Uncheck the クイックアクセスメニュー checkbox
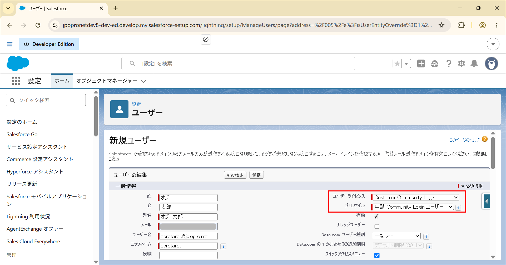The width and height of the screenshot is (506, 265). 377,255
